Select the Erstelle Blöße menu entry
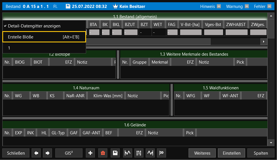The height and width of the screenshot is (160, 277). click(44, 37)
